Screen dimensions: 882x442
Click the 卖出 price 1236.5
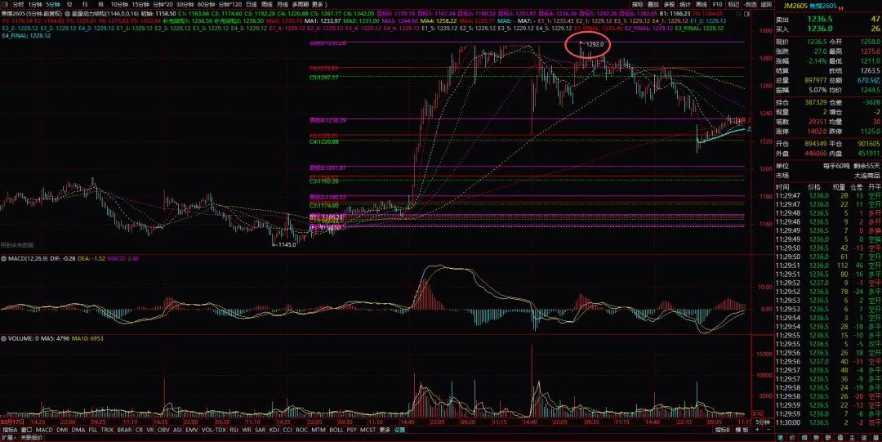point(820,19)
